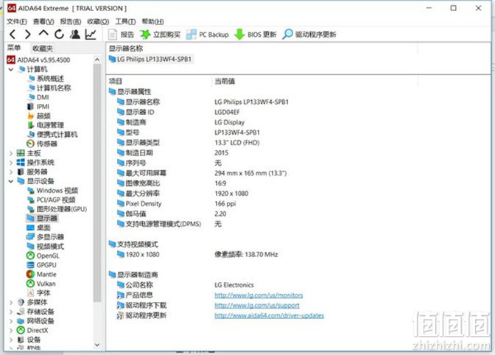Select 视频模式 in the tree

click(x=45, y=247)
